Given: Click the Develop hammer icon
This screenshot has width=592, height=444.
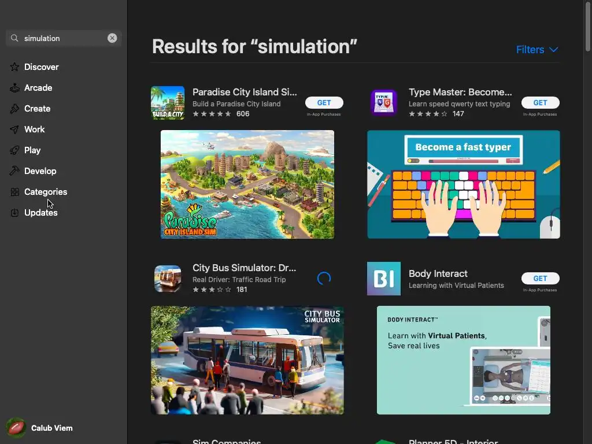Looking at the screenshot, I should pyautogui.click(x=14, y=171).
